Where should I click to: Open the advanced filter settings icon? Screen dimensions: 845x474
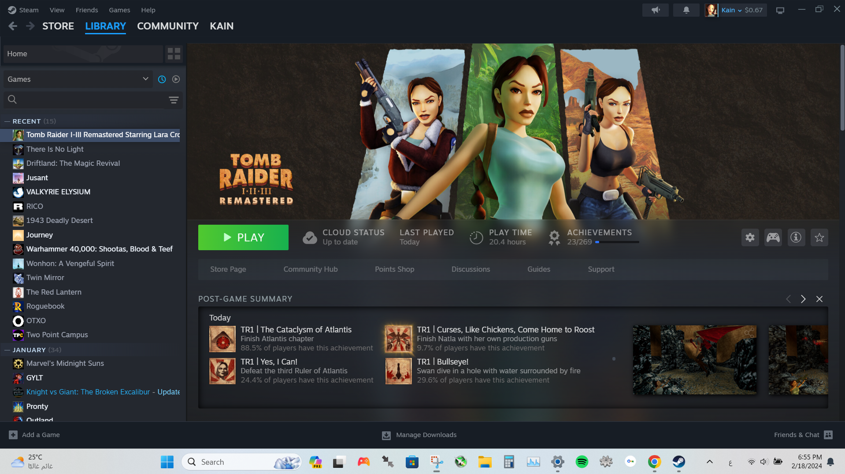pyautogui.click(x=174, y=100)
